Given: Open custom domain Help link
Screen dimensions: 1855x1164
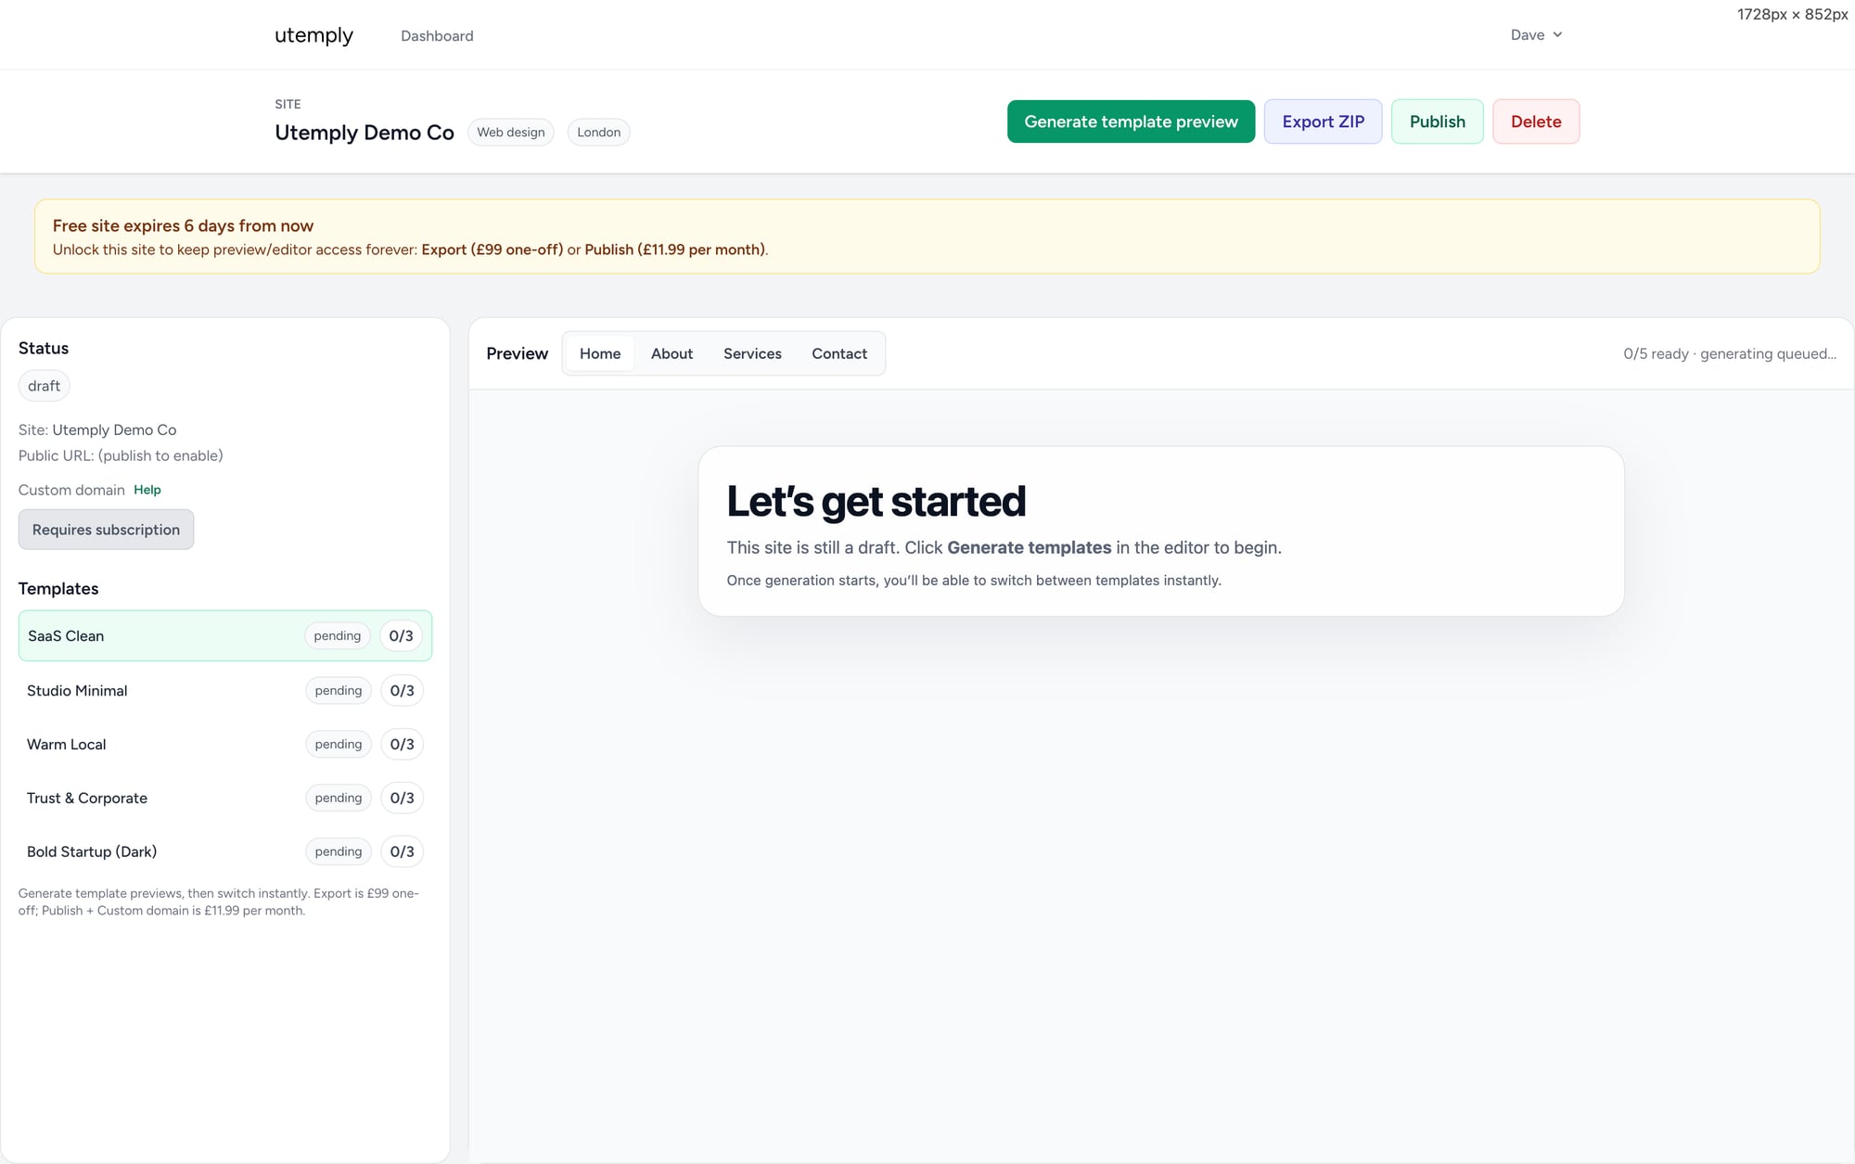Looking at the screenshot, I should coord(147,490).
